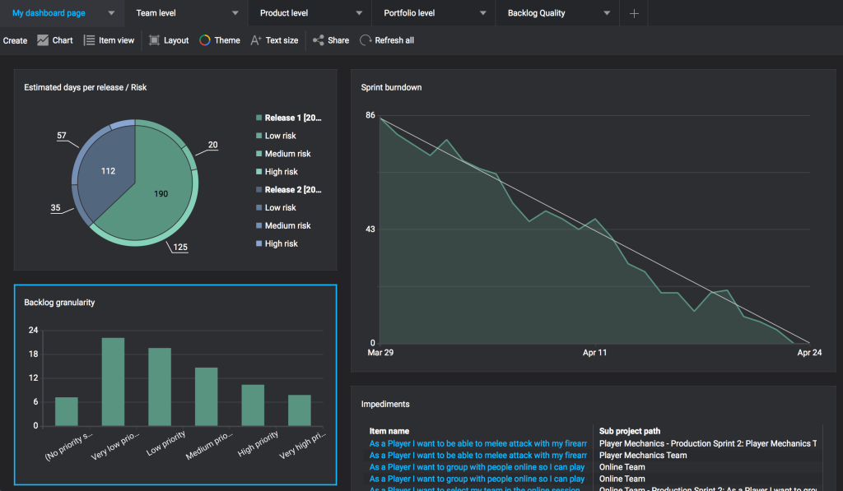Click the Create button in toolbar
The width and height of the screenshot is (843, 491).
click(x=15, y=40)
